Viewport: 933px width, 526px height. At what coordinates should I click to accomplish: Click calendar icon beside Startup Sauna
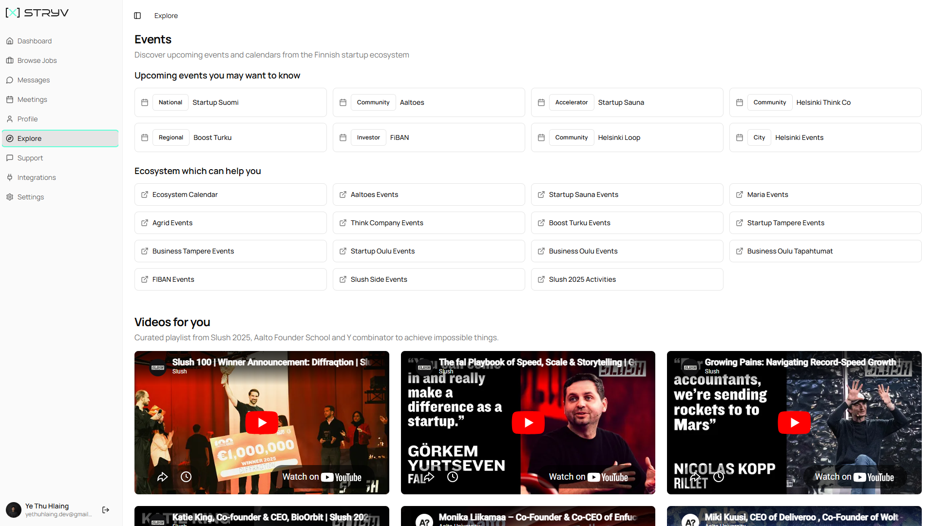[x=541, y=102]
